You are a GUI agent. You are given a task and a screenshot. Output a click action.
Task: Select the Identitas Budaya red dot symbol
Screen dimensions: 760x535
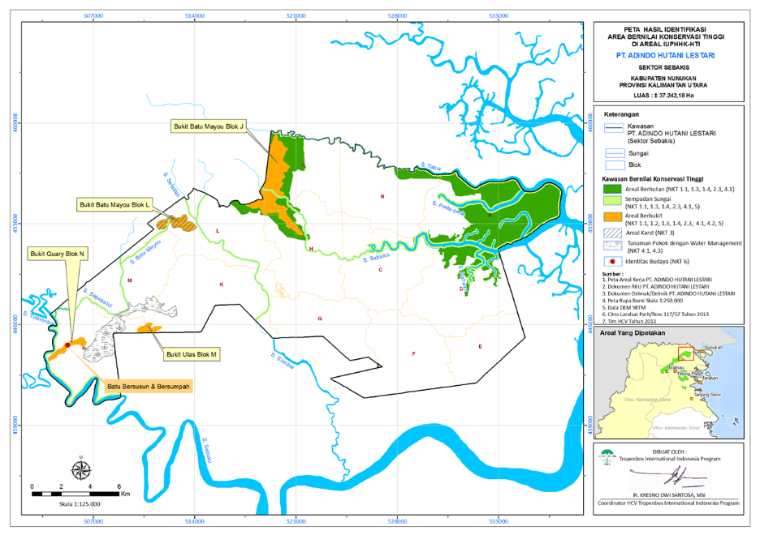(612, 260)
